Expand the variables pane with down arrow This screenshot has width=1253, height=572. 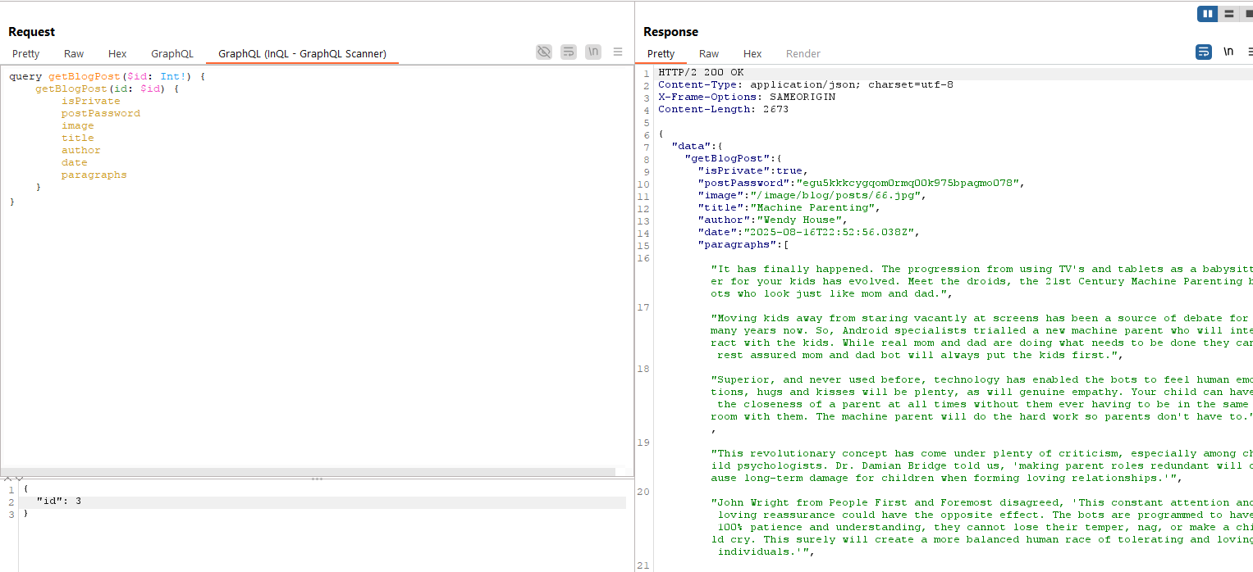[x=19, y=479]
